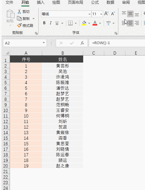The width and height of the screenshot is (145, 190).
Task: Open fill color dropdown arrow
Action: click(x=89, y=23)
